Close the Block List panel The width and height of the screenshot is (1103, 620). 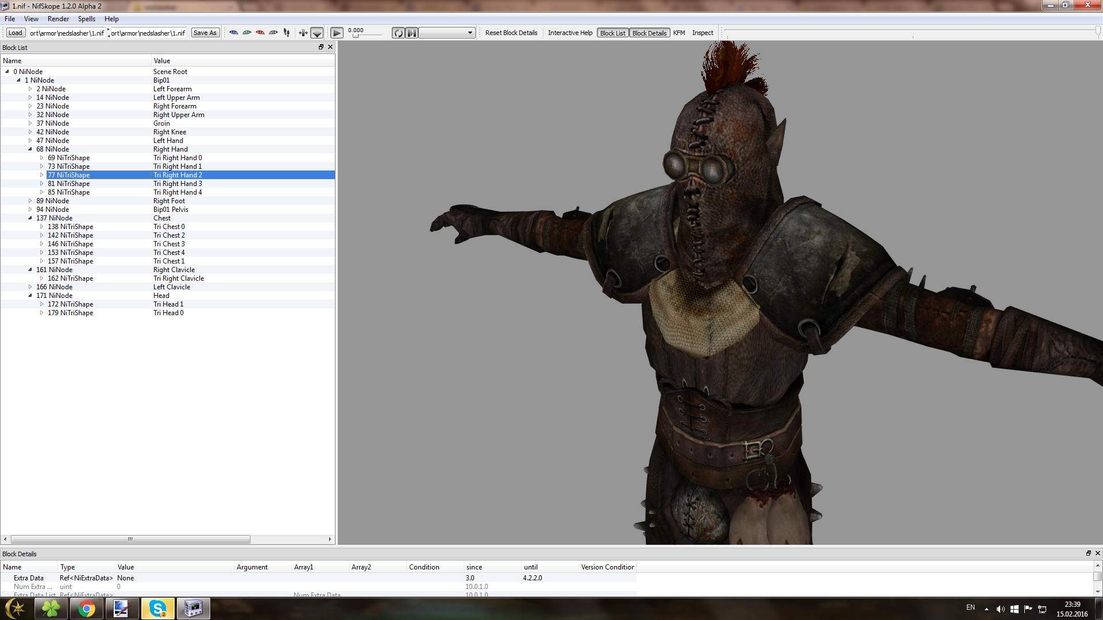[330, 47]
